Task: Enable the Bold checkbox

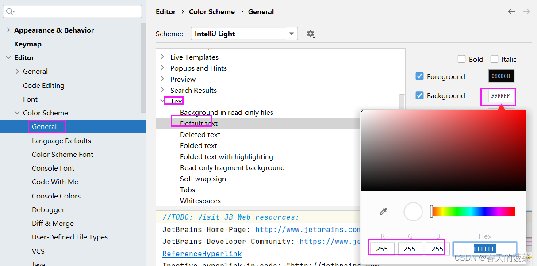Action: [x=461, y=59]
